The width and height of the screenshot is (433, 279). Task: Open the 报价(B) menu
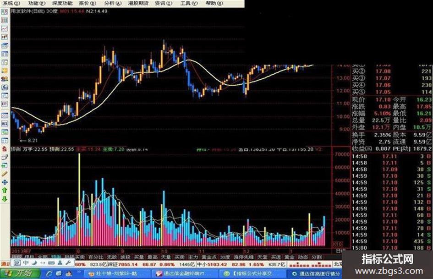pos(88,3)
